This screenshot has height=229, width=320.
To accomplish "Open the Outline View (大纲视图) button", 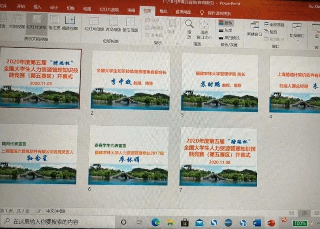I will click(17, 23).
